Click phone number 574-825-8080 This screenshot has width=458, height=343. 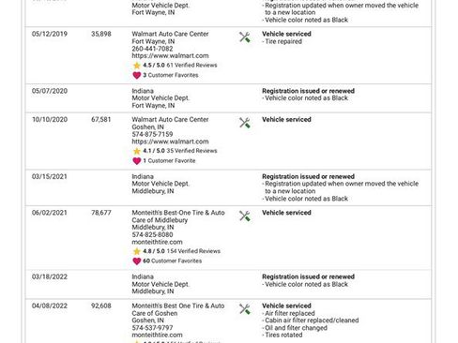point(152,234)
